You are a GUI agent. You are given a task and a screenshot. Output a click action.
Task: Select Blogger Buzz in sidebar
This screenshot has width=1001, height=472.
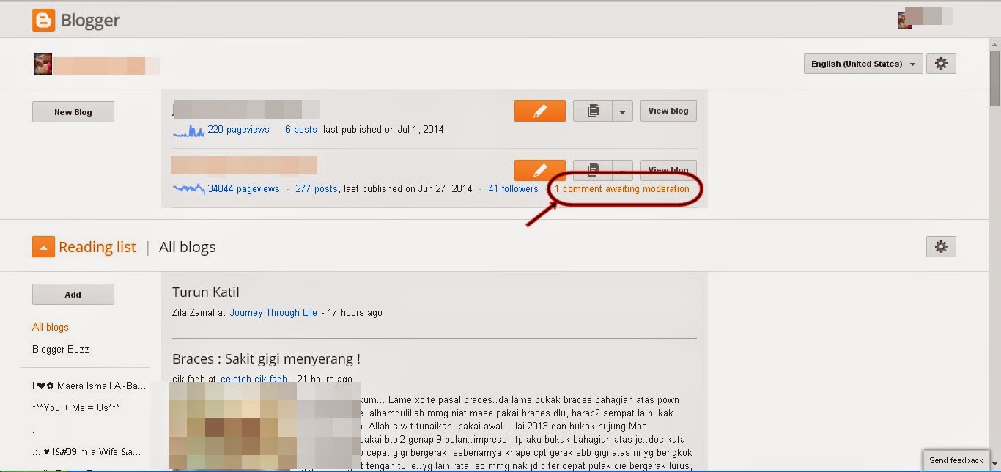pos(60,349)
